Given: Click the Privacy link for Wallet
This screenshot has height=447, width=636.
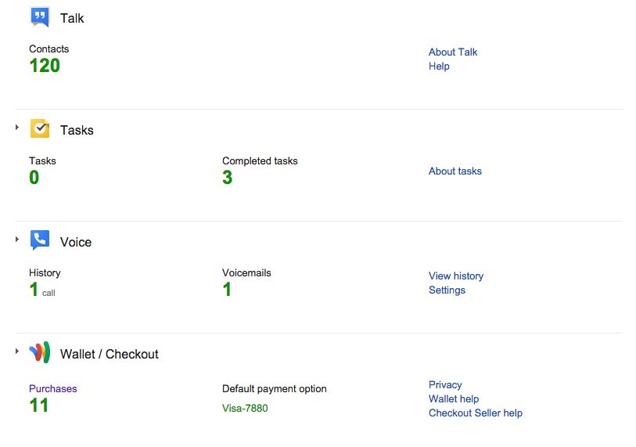Looking at the screenshot, I should pyautogui.click(x=445, y=385).
